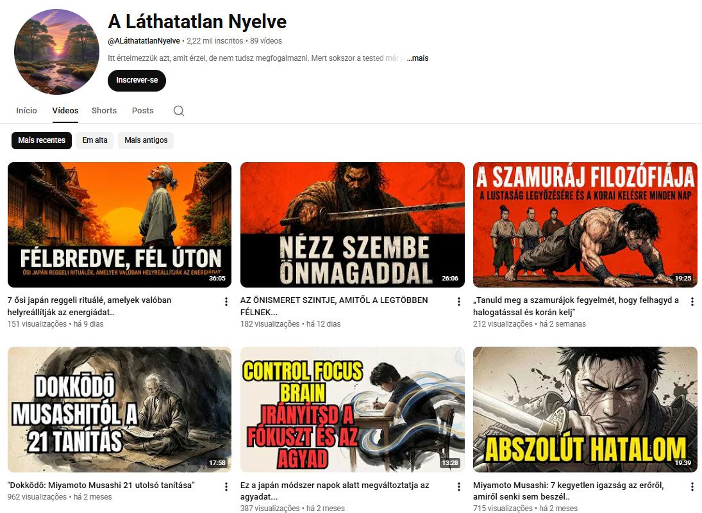Image resolution: width=702 pixels, height=513 pixels.
Task: Open options menu for 'Miyamoto Musashi: 7 kegyetlen igazság' video
Action: [x=692, y=486]
